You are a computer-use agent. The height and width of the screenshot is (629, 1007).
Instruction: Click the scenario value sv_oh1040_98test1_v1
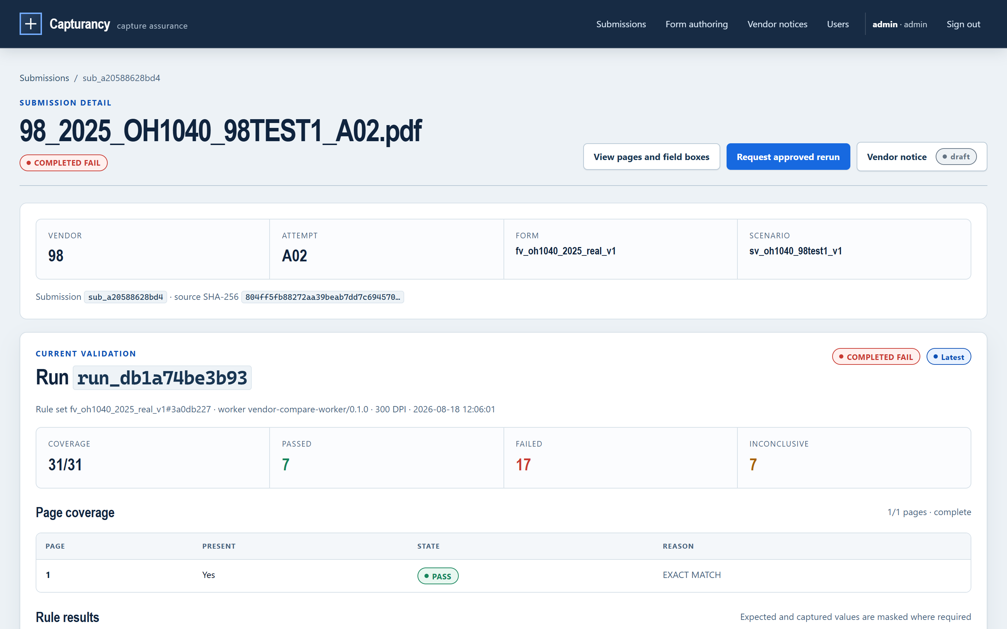click(x=795, y=251)
